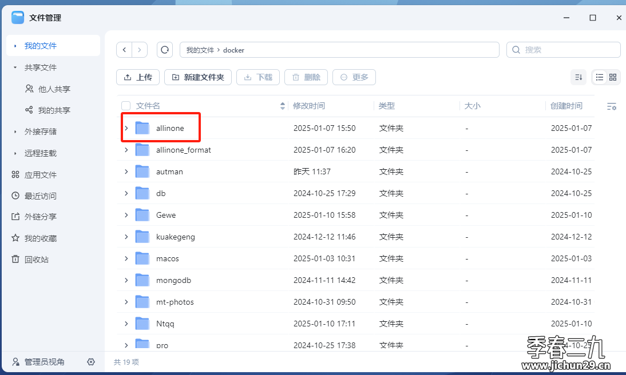The width and height of the screenshot is (626, 375).
Task: Click the 删除 delete button
Action: [x=306, y=77]
